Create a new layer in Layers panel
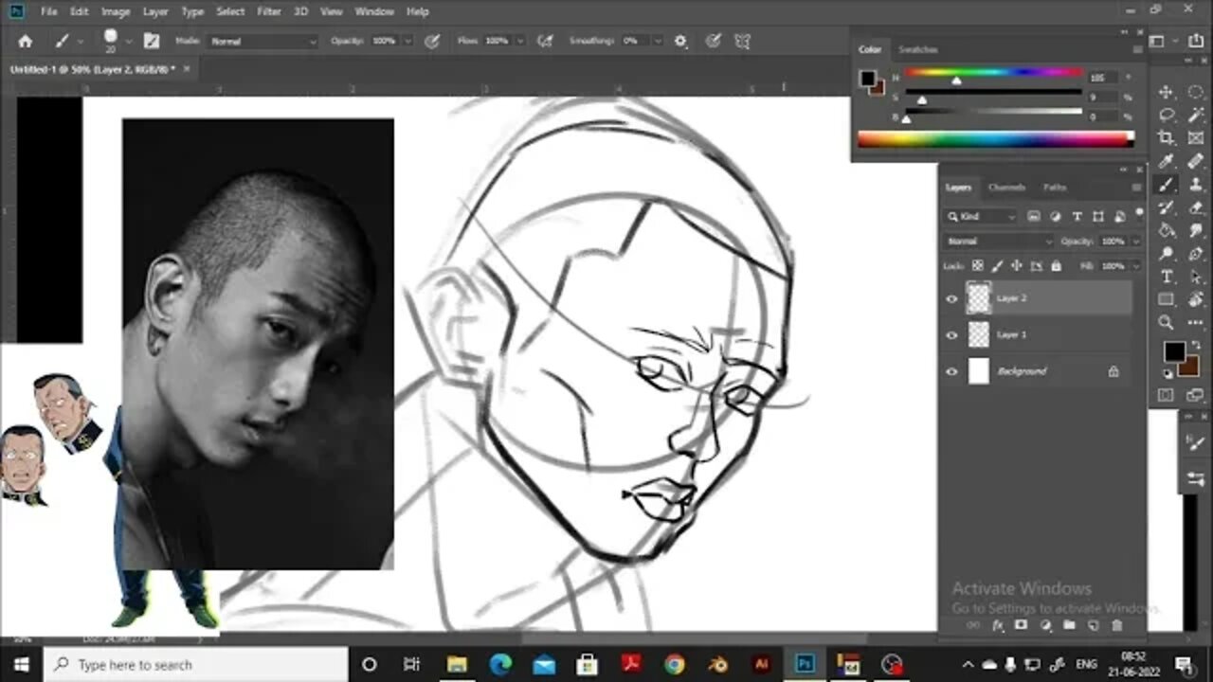Image resolution: width=1213 pixels, height=682 pixels. 1093,625
